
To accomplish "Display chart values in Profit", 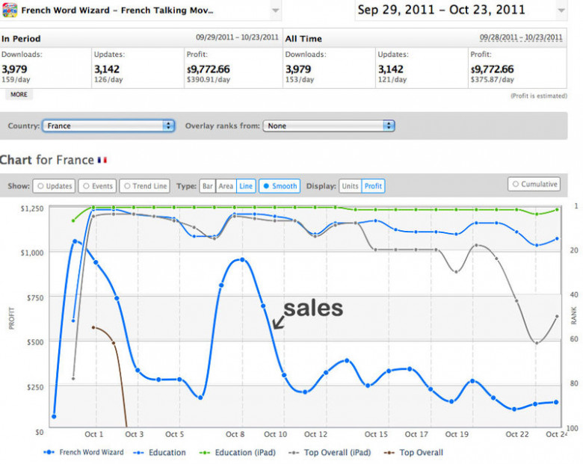I will tap(373, 186).
